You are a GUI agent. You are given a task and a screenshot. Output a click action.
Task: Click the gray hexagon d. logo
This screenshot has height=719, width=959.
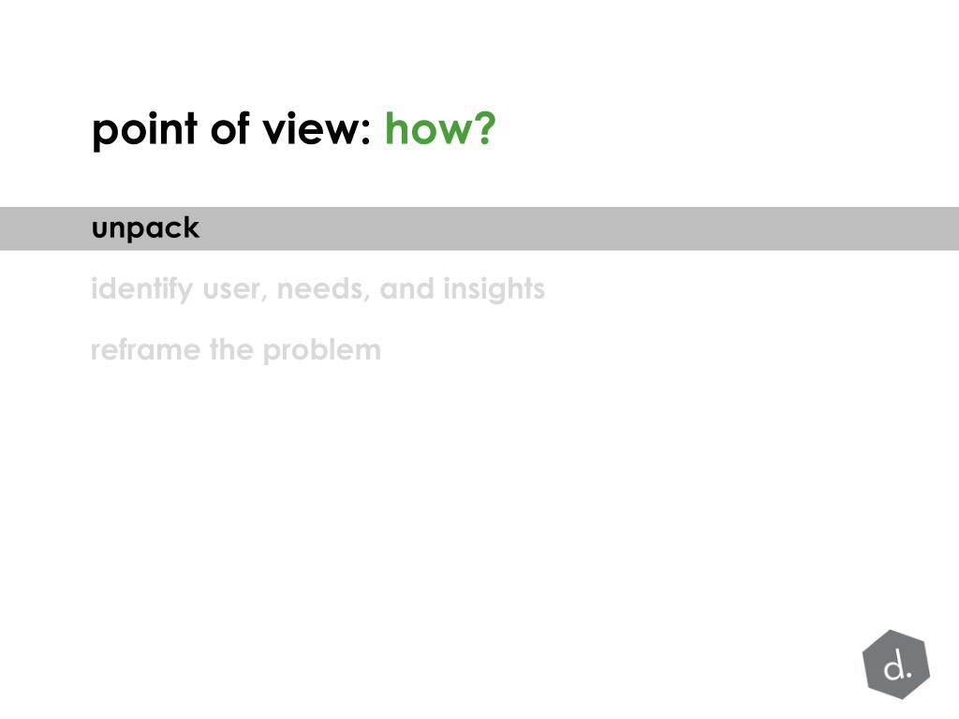pyautogui.click(x=896, y=665)
